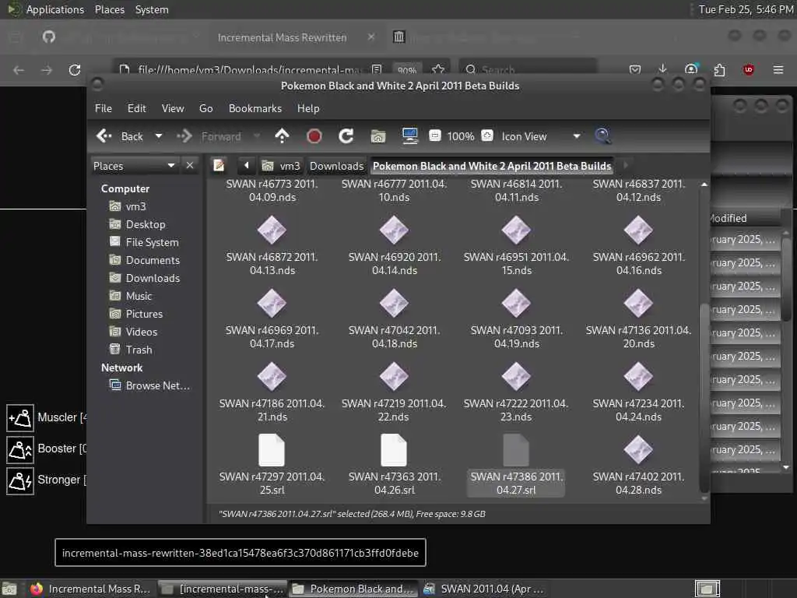Reload the Firefox page

75,69
